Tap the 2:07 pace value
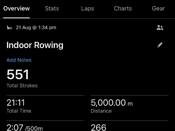The width and height of the screenshot is (175, 131). (x=15, y=128)
